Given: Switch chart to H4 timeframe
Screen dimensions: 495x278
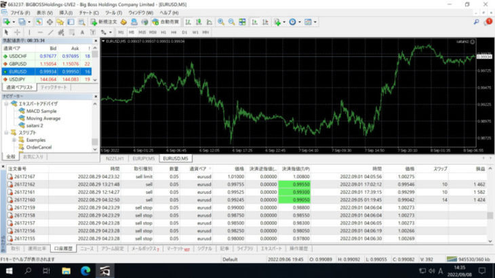Looking at the screenshot, I should [173, 32].
